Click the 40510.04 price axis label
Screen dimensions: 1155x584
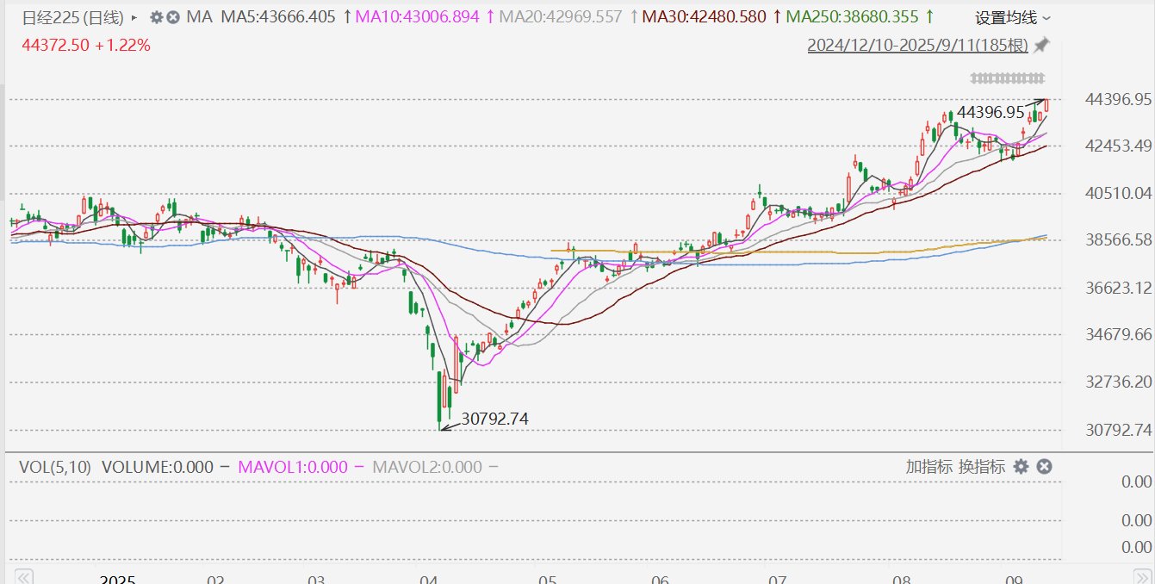(1119, 192)
